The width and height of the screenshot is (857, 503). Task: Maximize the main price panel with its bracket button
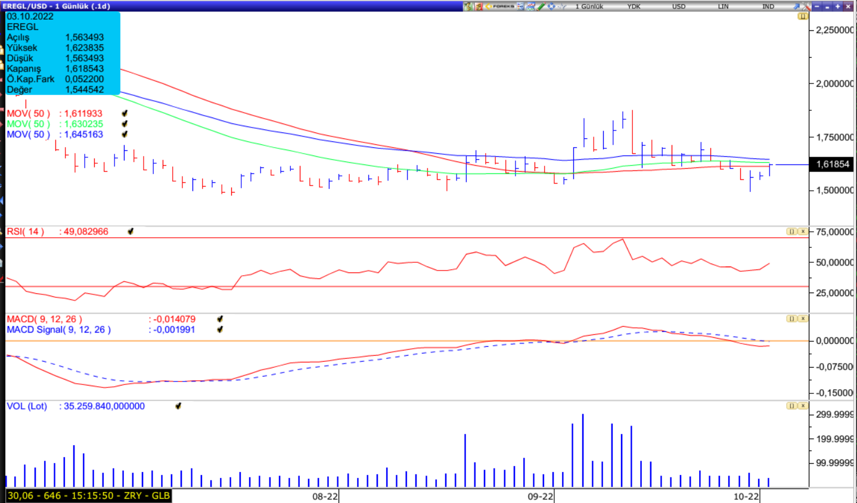tap(803, 16)
